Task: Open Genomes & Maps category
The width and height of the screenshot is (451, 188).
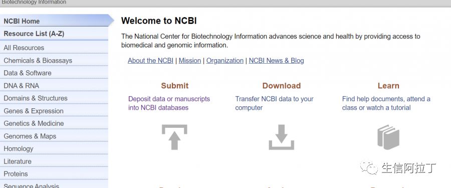Action: click(x=54, y=136)
